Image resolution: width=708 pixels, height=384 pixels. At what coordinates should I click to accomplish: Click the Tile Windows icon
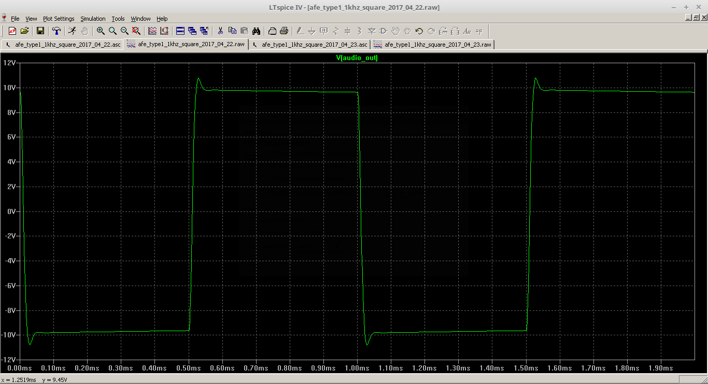[x=180, y=31]
